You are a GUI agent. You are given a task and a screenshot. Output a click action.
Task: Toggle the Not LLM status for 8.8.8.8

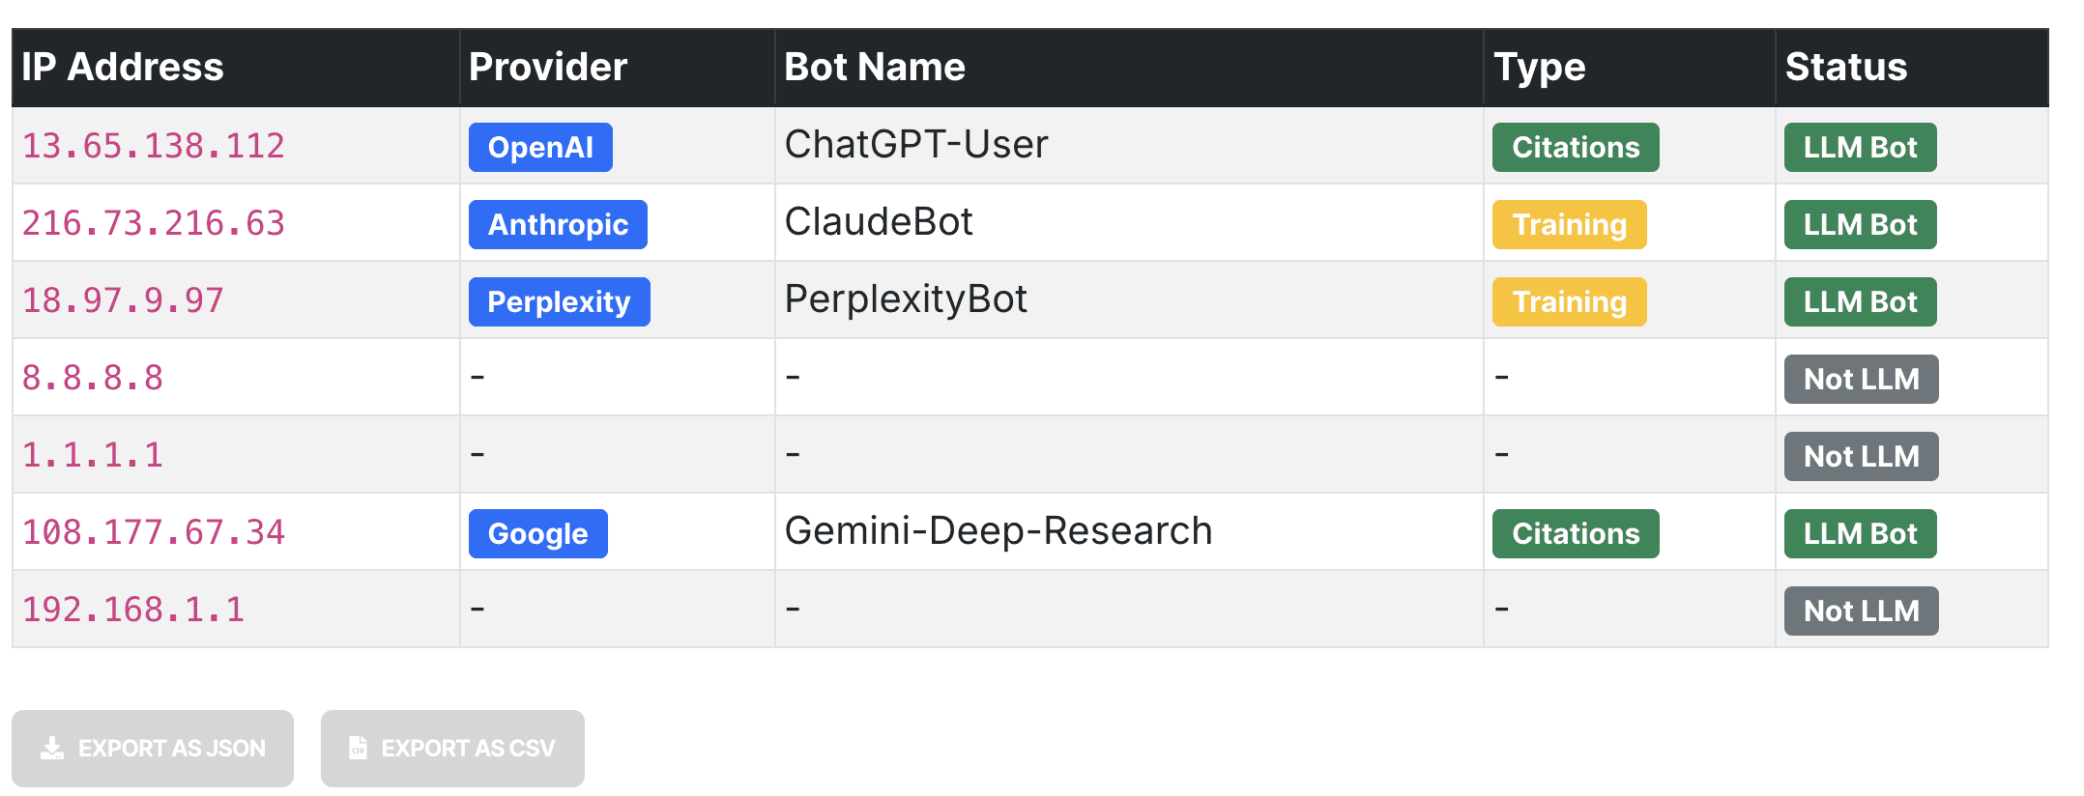(x=1861, y=379)
